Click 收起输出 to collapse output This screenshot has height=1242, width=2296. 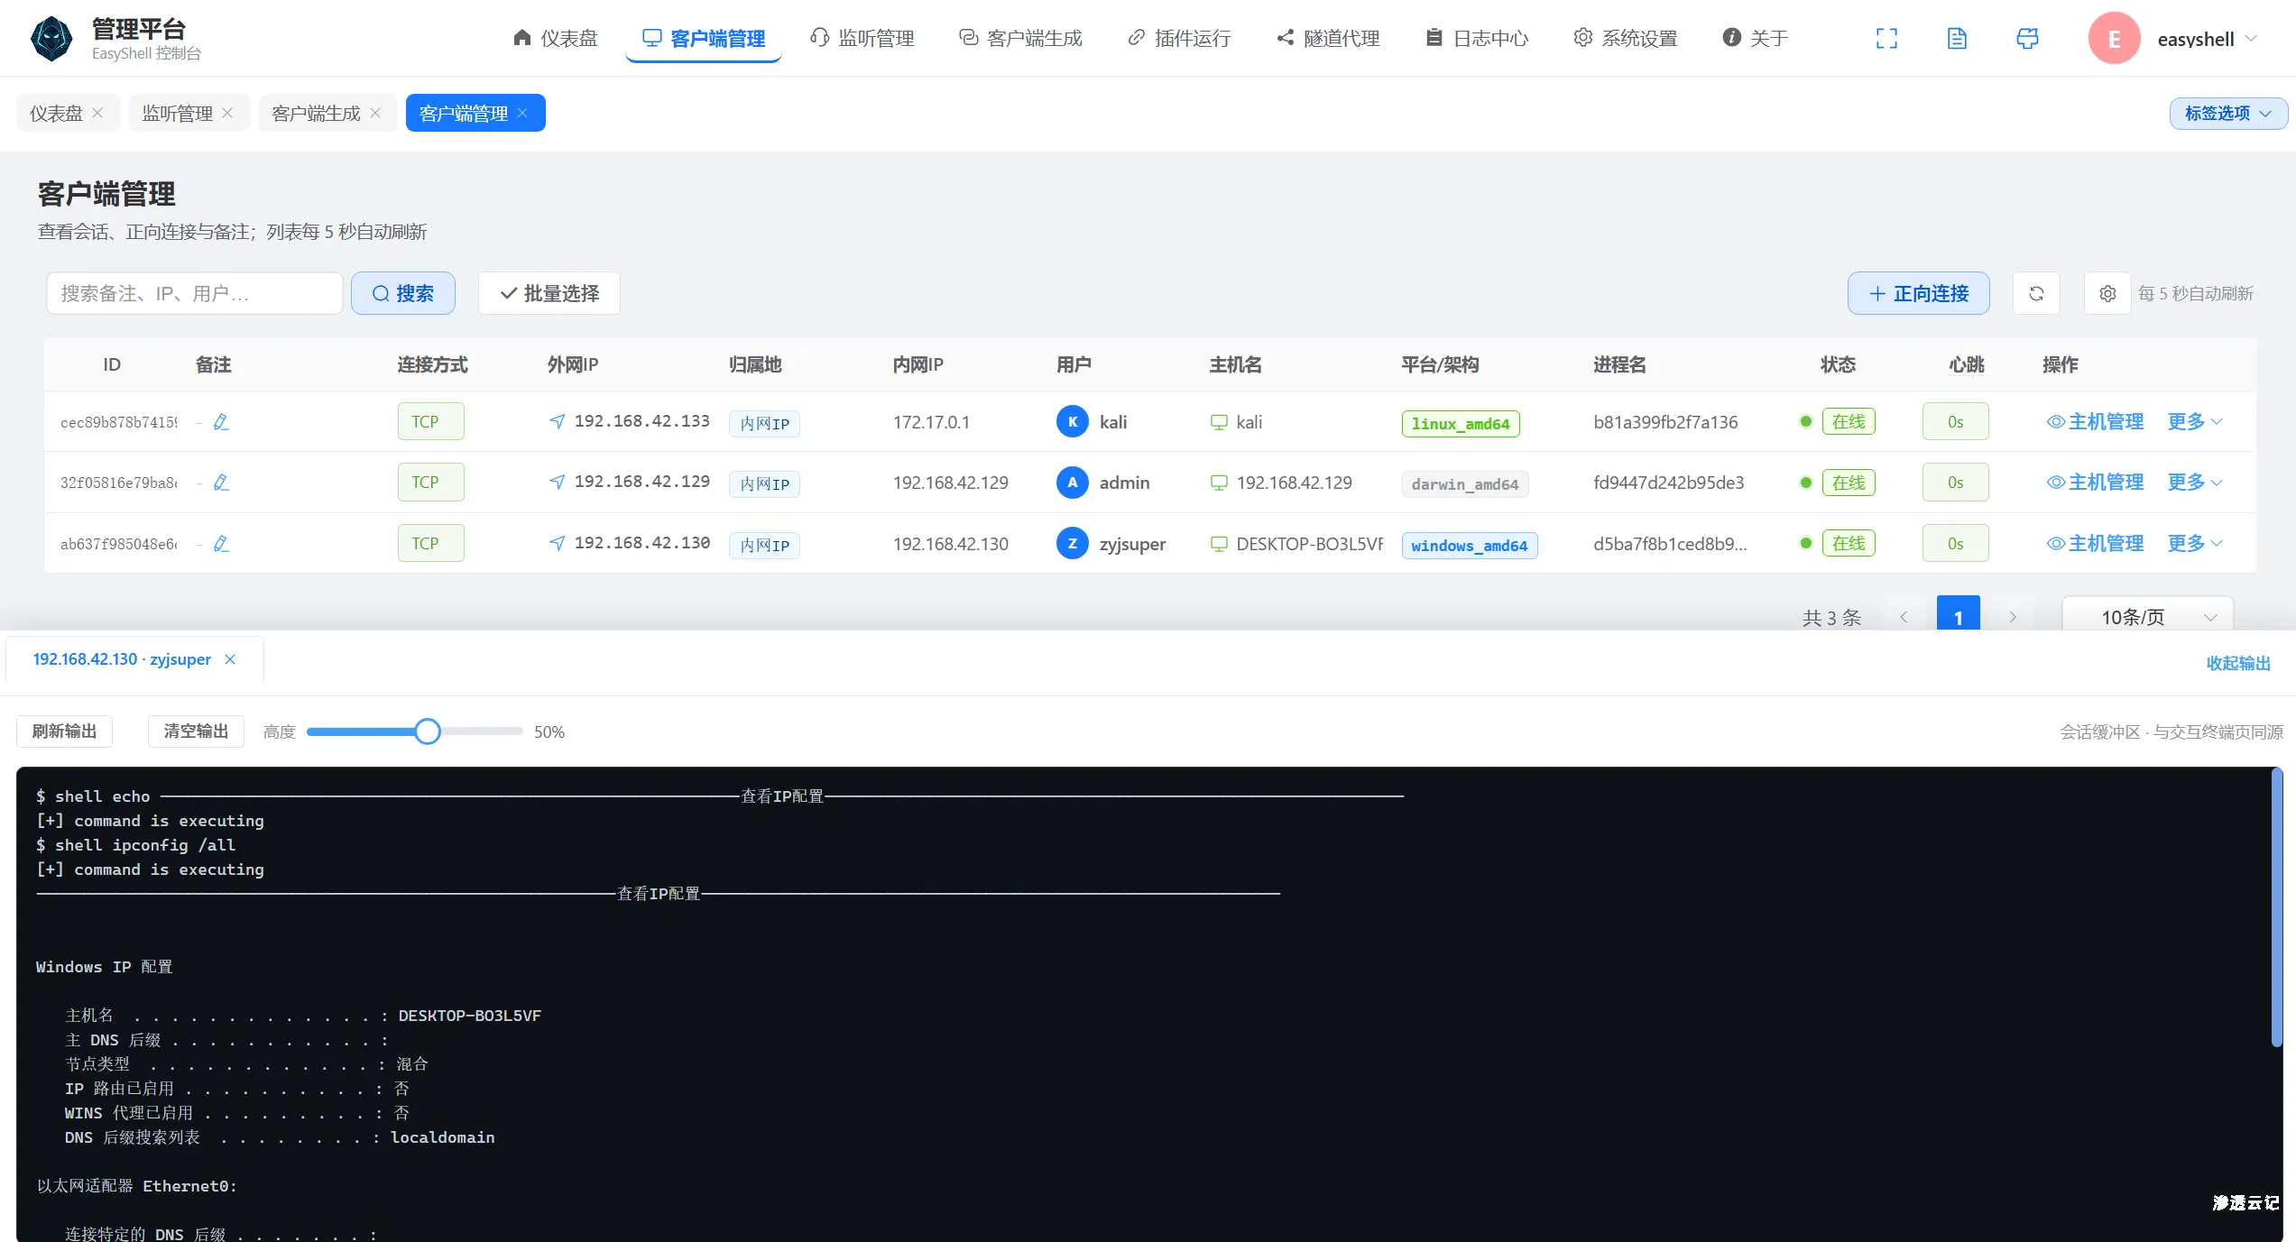pyautogui.click(x=2238, y=663)
